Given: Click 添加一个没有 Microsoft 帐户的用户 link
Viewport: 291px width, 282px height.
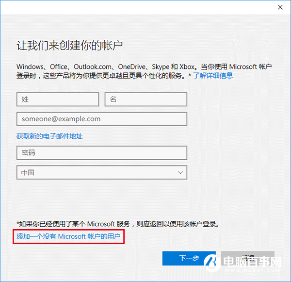Looking at the screenshot, I should [68, 236].
